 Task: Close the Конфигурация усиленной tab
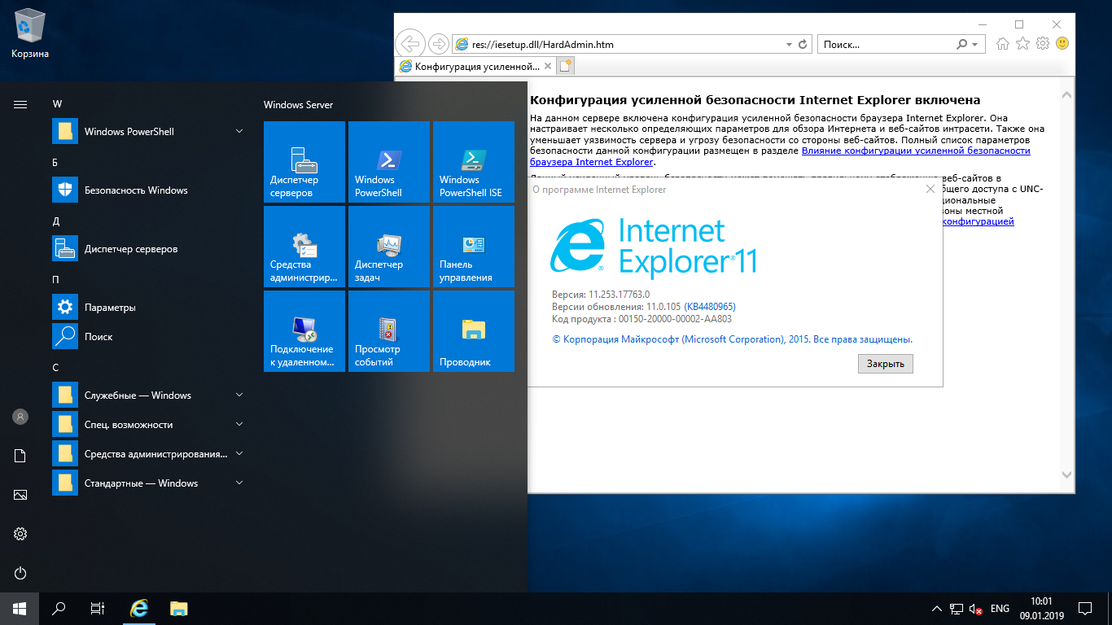(548, 67)
